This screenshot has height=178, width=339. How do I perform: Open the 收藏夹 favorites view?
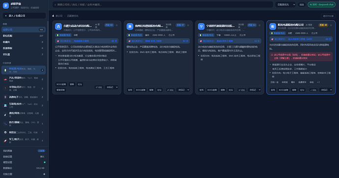[x=24, y=42]
